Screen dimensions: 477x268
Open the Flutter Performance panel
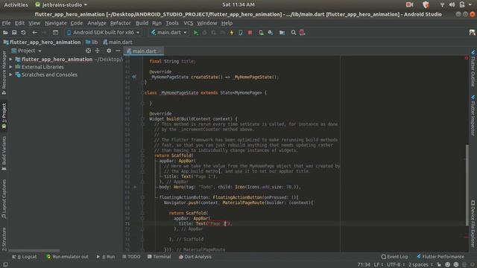tap(440, 257)
